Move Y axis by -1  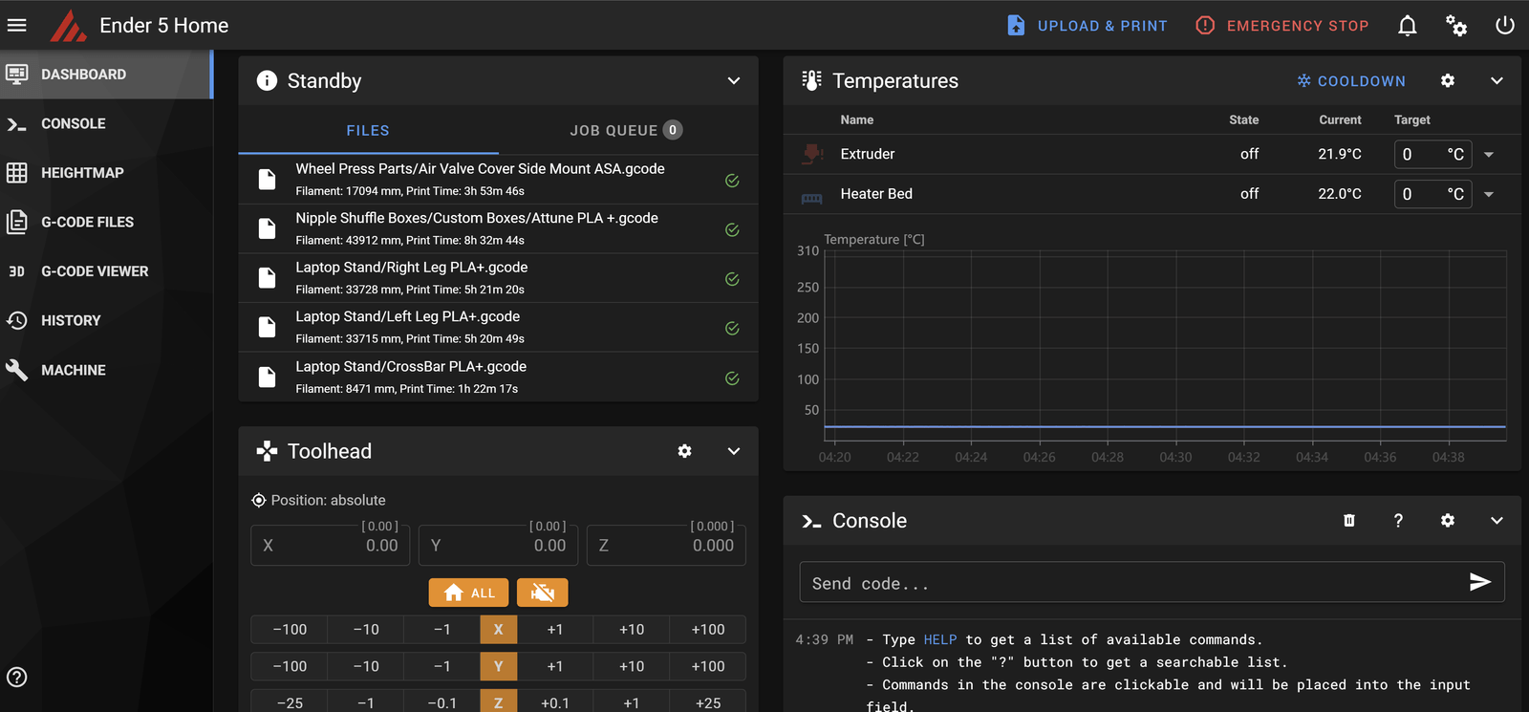coord(441,666)
